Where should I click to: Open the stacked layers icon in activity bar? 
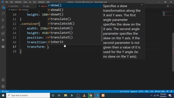3,47
